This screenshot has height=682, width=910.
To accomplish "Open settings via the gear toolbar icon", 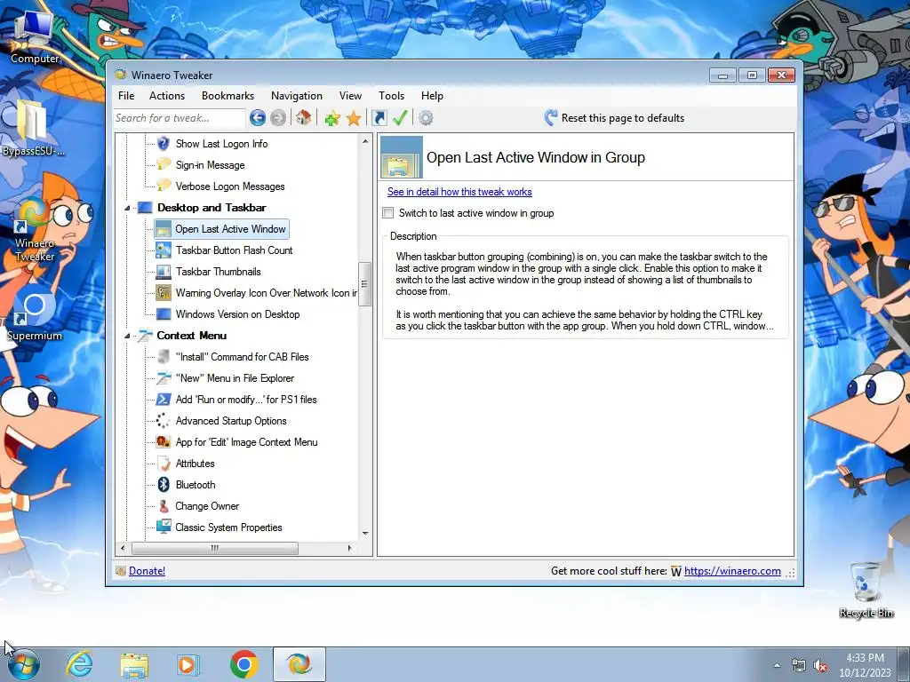I will pyautogui.click(x=426, y=118).
